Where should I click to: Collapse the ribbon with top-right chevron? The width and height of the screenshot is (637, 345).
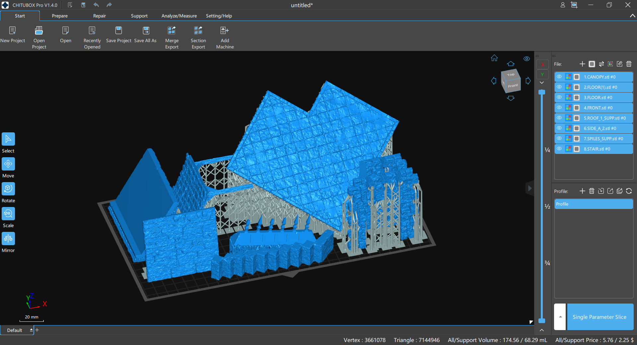click(632, 16)
